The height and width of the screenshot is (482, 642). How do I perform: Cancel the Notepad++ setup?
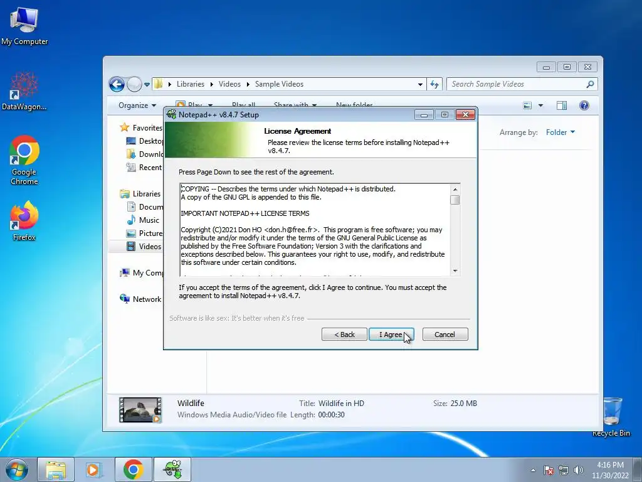coord(445,335)
